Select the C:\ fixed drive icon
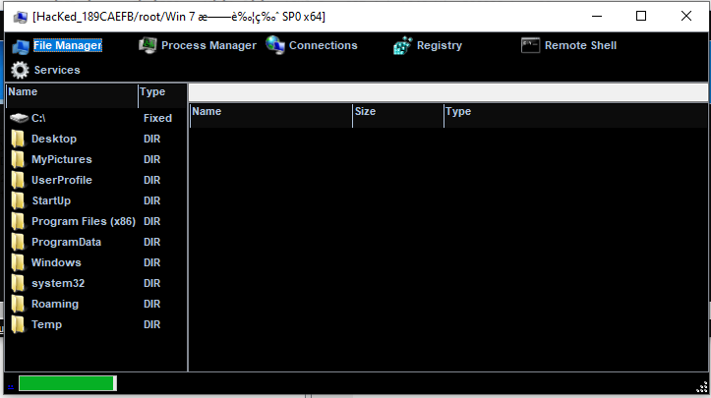The height and width of the screenshot is (398, 711). coord(19,118)
